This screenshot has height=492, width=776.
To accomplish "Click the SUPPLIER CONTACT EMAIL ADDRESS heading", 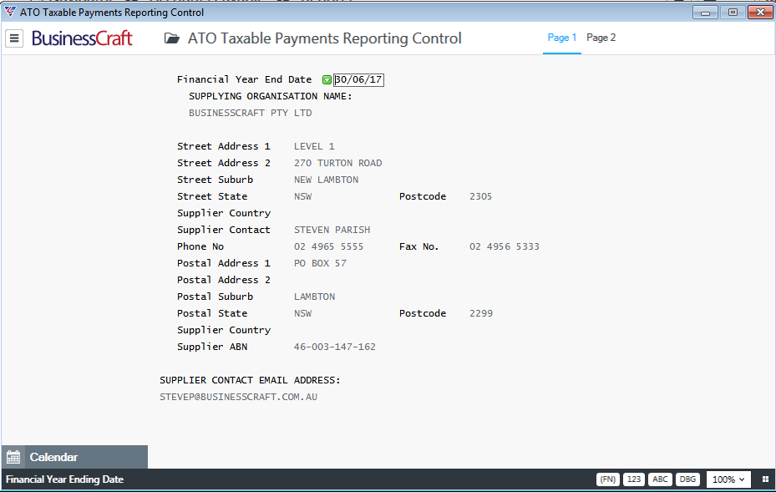I will (x=250, y=380).
